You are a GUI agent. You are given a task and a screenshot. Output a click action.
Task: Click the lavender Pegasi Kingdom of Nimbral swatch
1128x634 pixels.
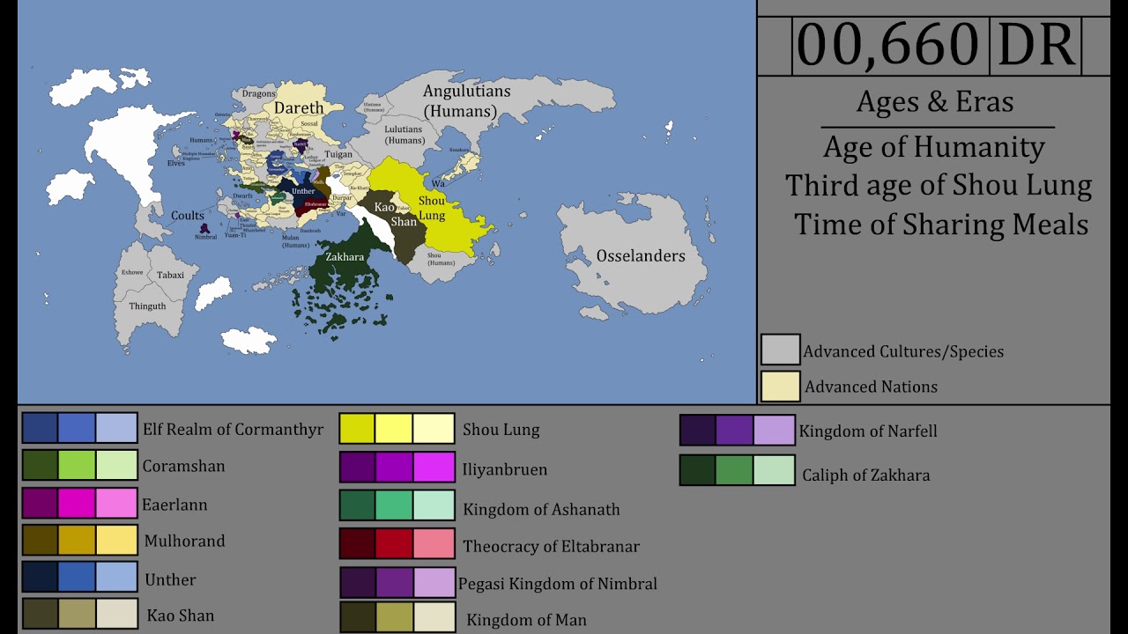tap(434, 582)
